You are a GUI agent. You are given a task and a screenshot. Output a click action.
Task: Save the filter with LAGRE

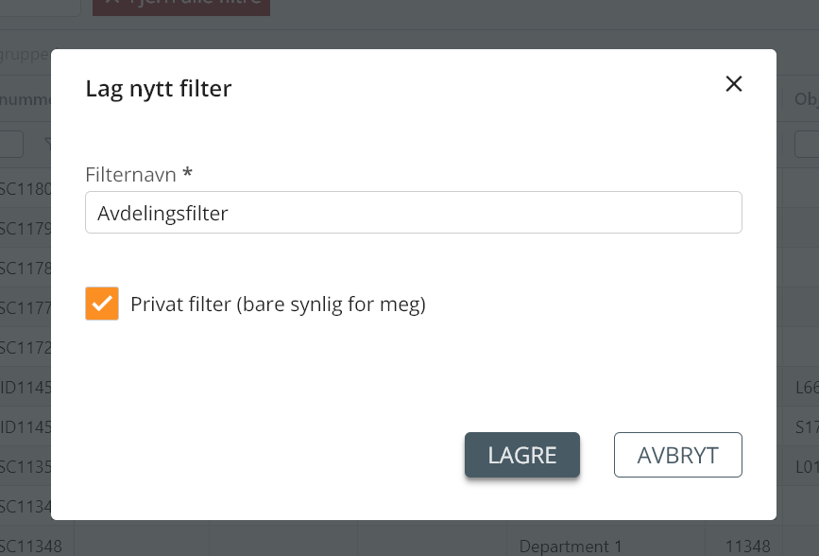pos(521,455)
